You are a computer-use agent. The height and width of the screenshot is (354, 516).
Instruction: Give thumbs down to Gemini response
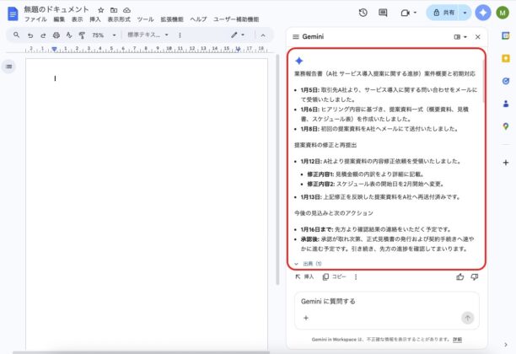474,277
